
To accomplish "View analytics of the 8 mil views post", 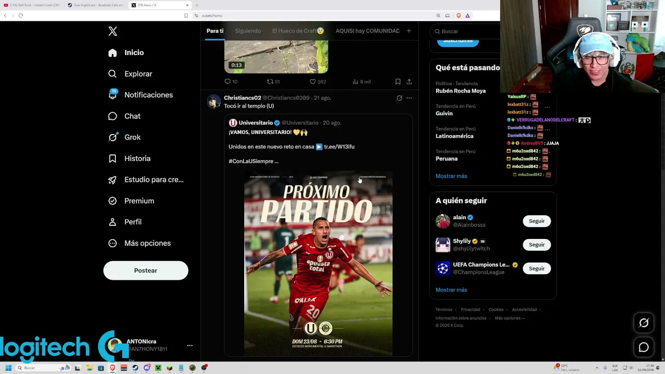I will [362, 82].
